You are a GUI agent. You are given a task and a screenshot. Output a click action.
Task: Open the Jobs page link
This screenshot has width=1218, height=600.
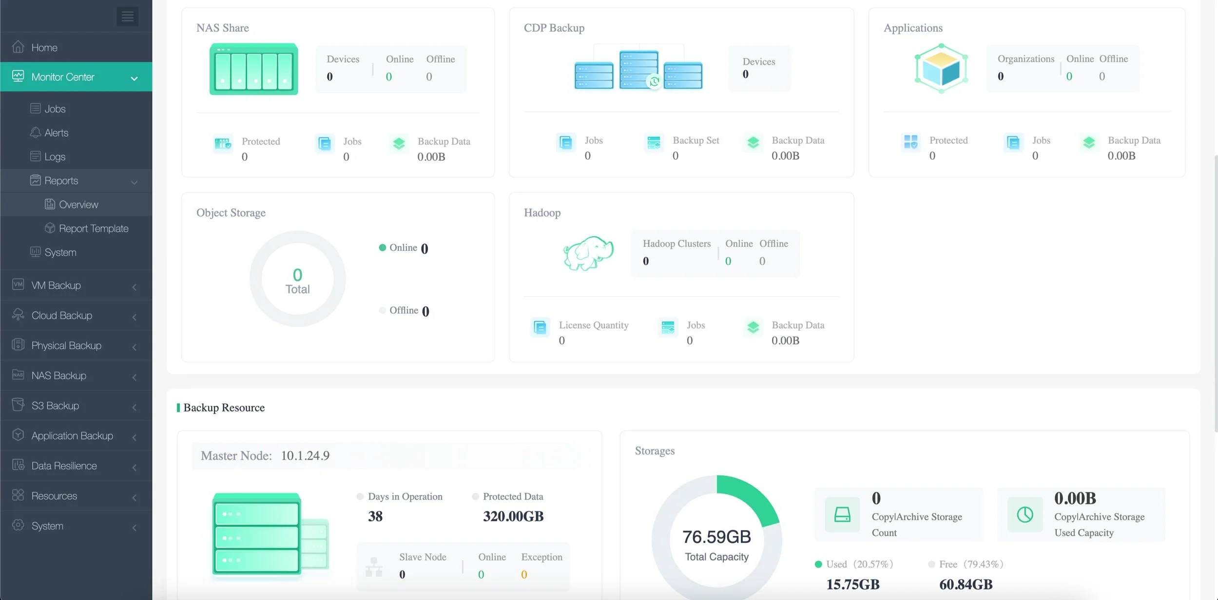[x=55, y=109]
